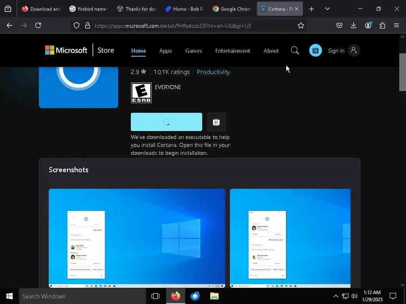Show hidden system tray icons

point(335,296)
